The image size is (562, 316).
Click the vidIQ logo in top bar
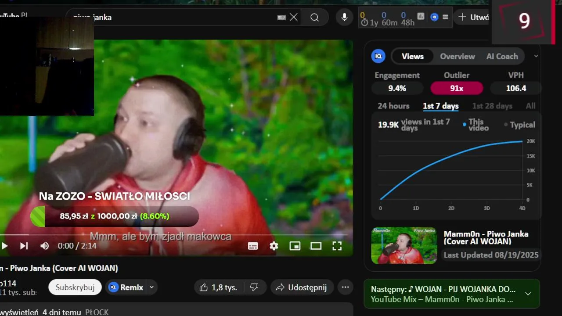coord(434,17)
